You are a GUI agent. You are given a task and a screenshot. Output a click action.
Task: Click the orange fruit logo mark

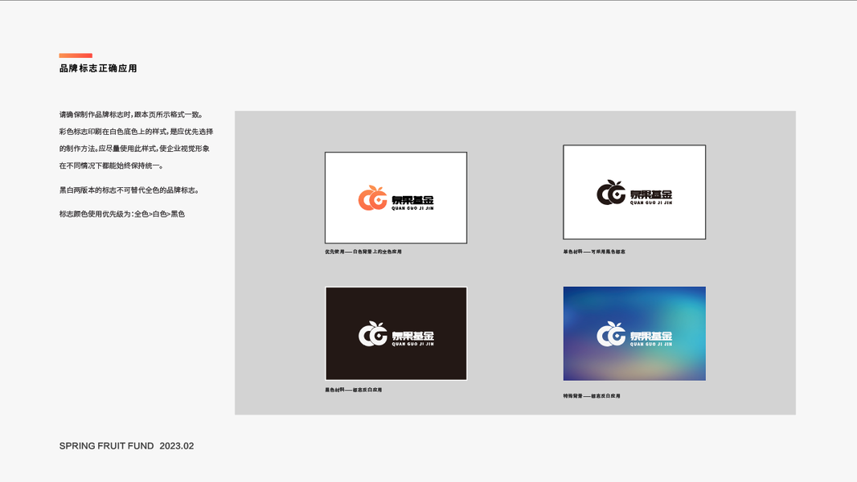pyautogui.click(x=373, y=198)
